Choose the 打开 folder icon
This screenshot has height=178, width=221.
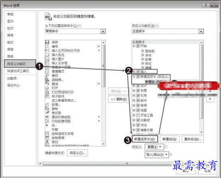tap(47, 88)
